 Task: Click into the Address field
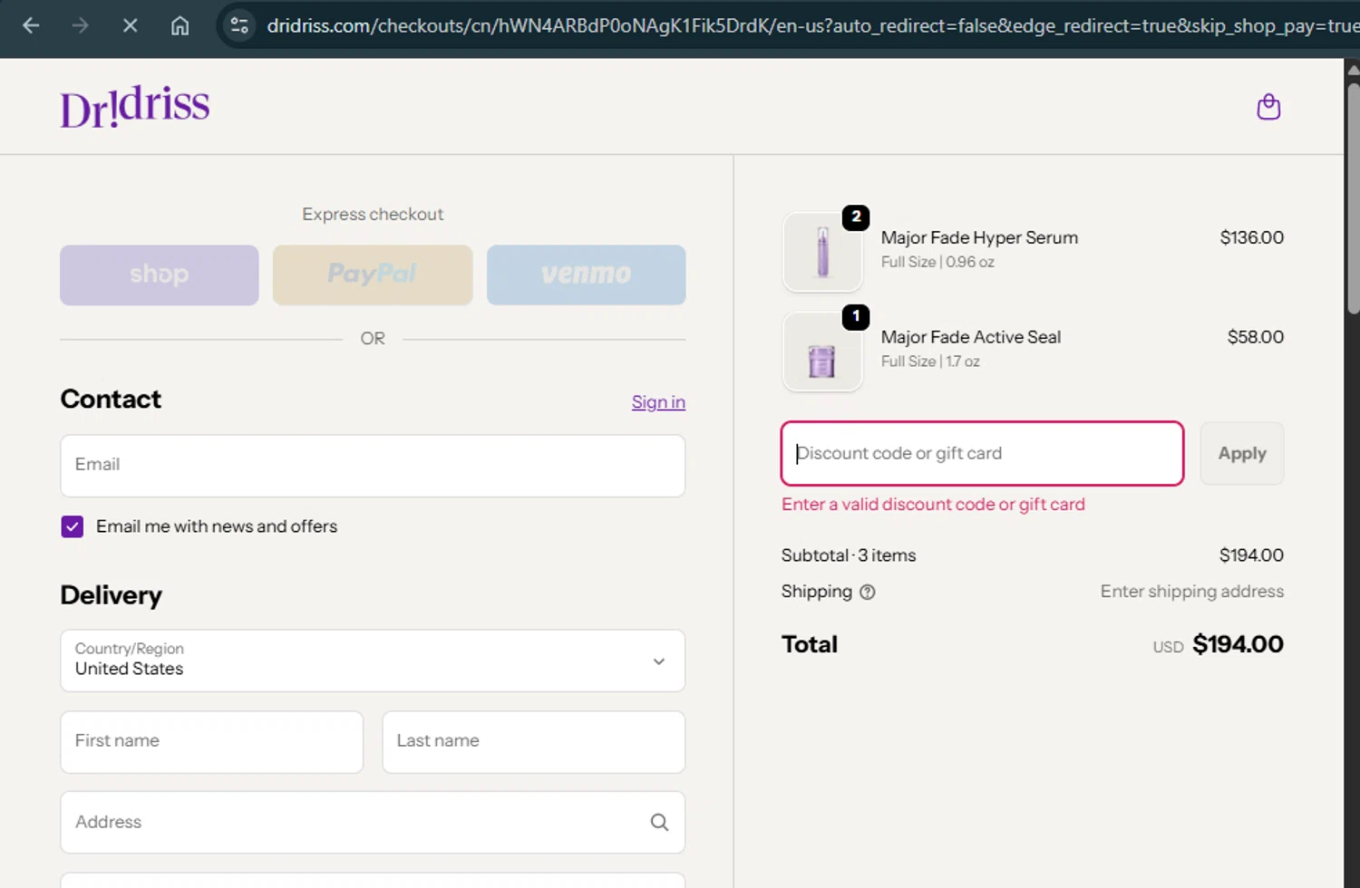(x=373, y=823)
